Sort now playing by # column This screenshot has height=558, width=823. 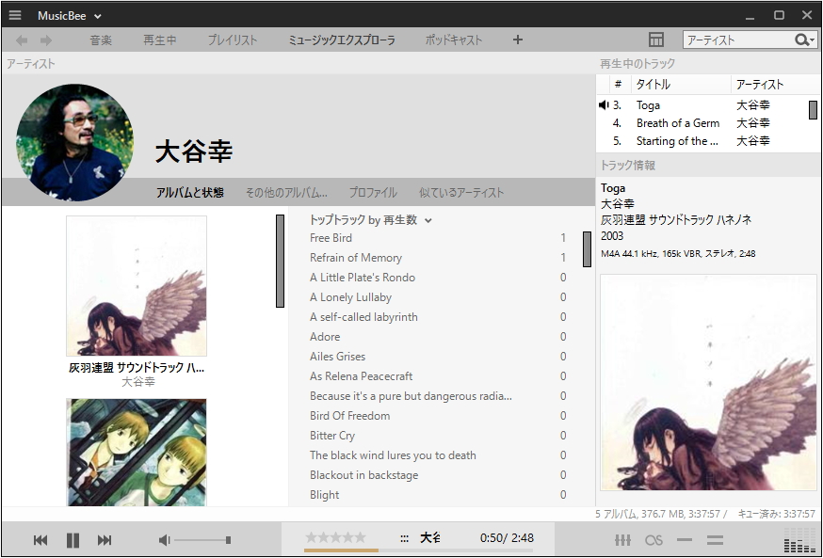(x=619, y=84)
